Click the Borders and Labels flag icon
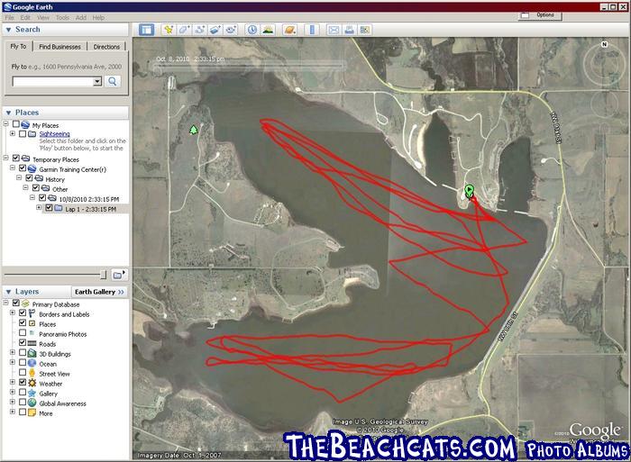 tap(32, 313)
